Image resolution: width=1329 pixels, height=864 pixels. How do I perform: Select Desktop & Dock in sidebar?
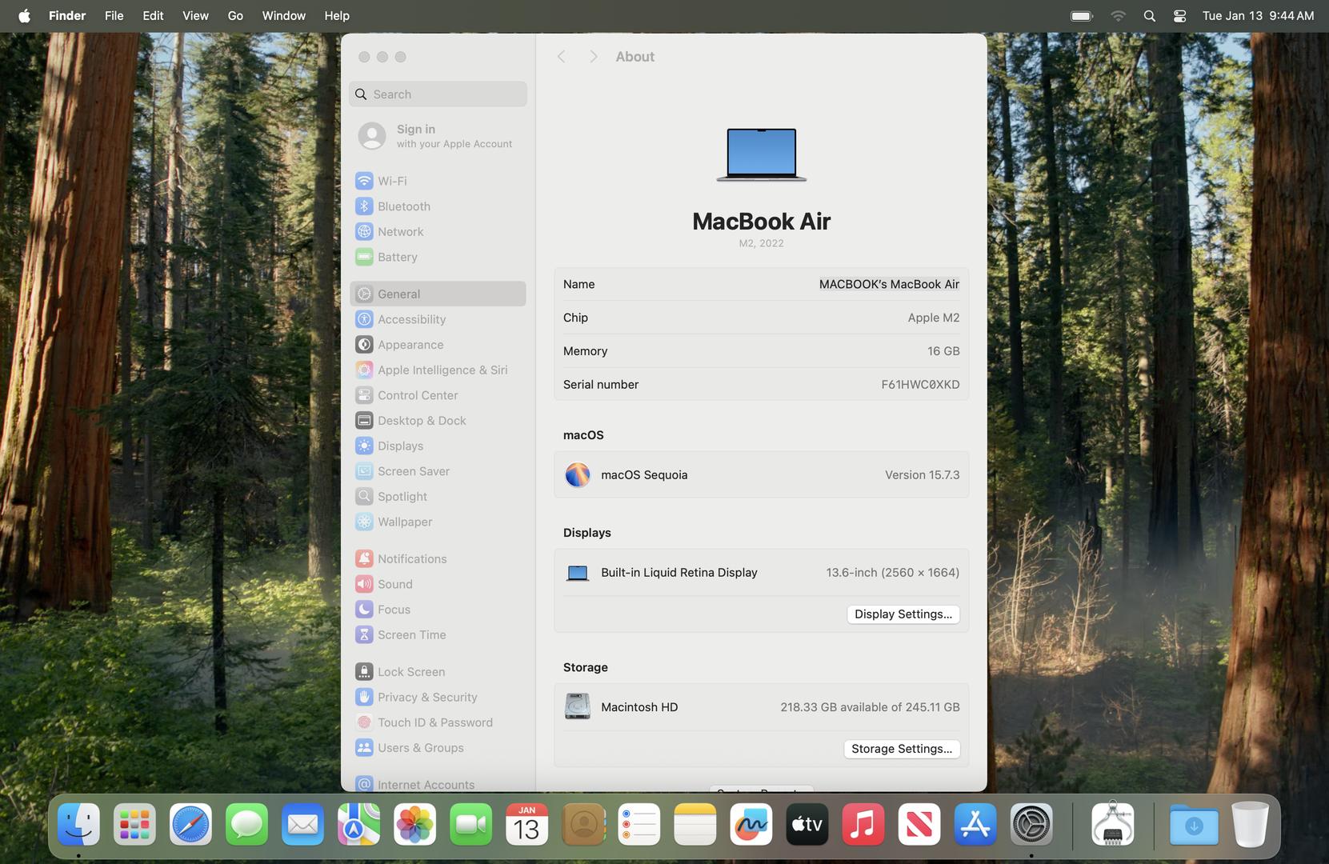421,421
